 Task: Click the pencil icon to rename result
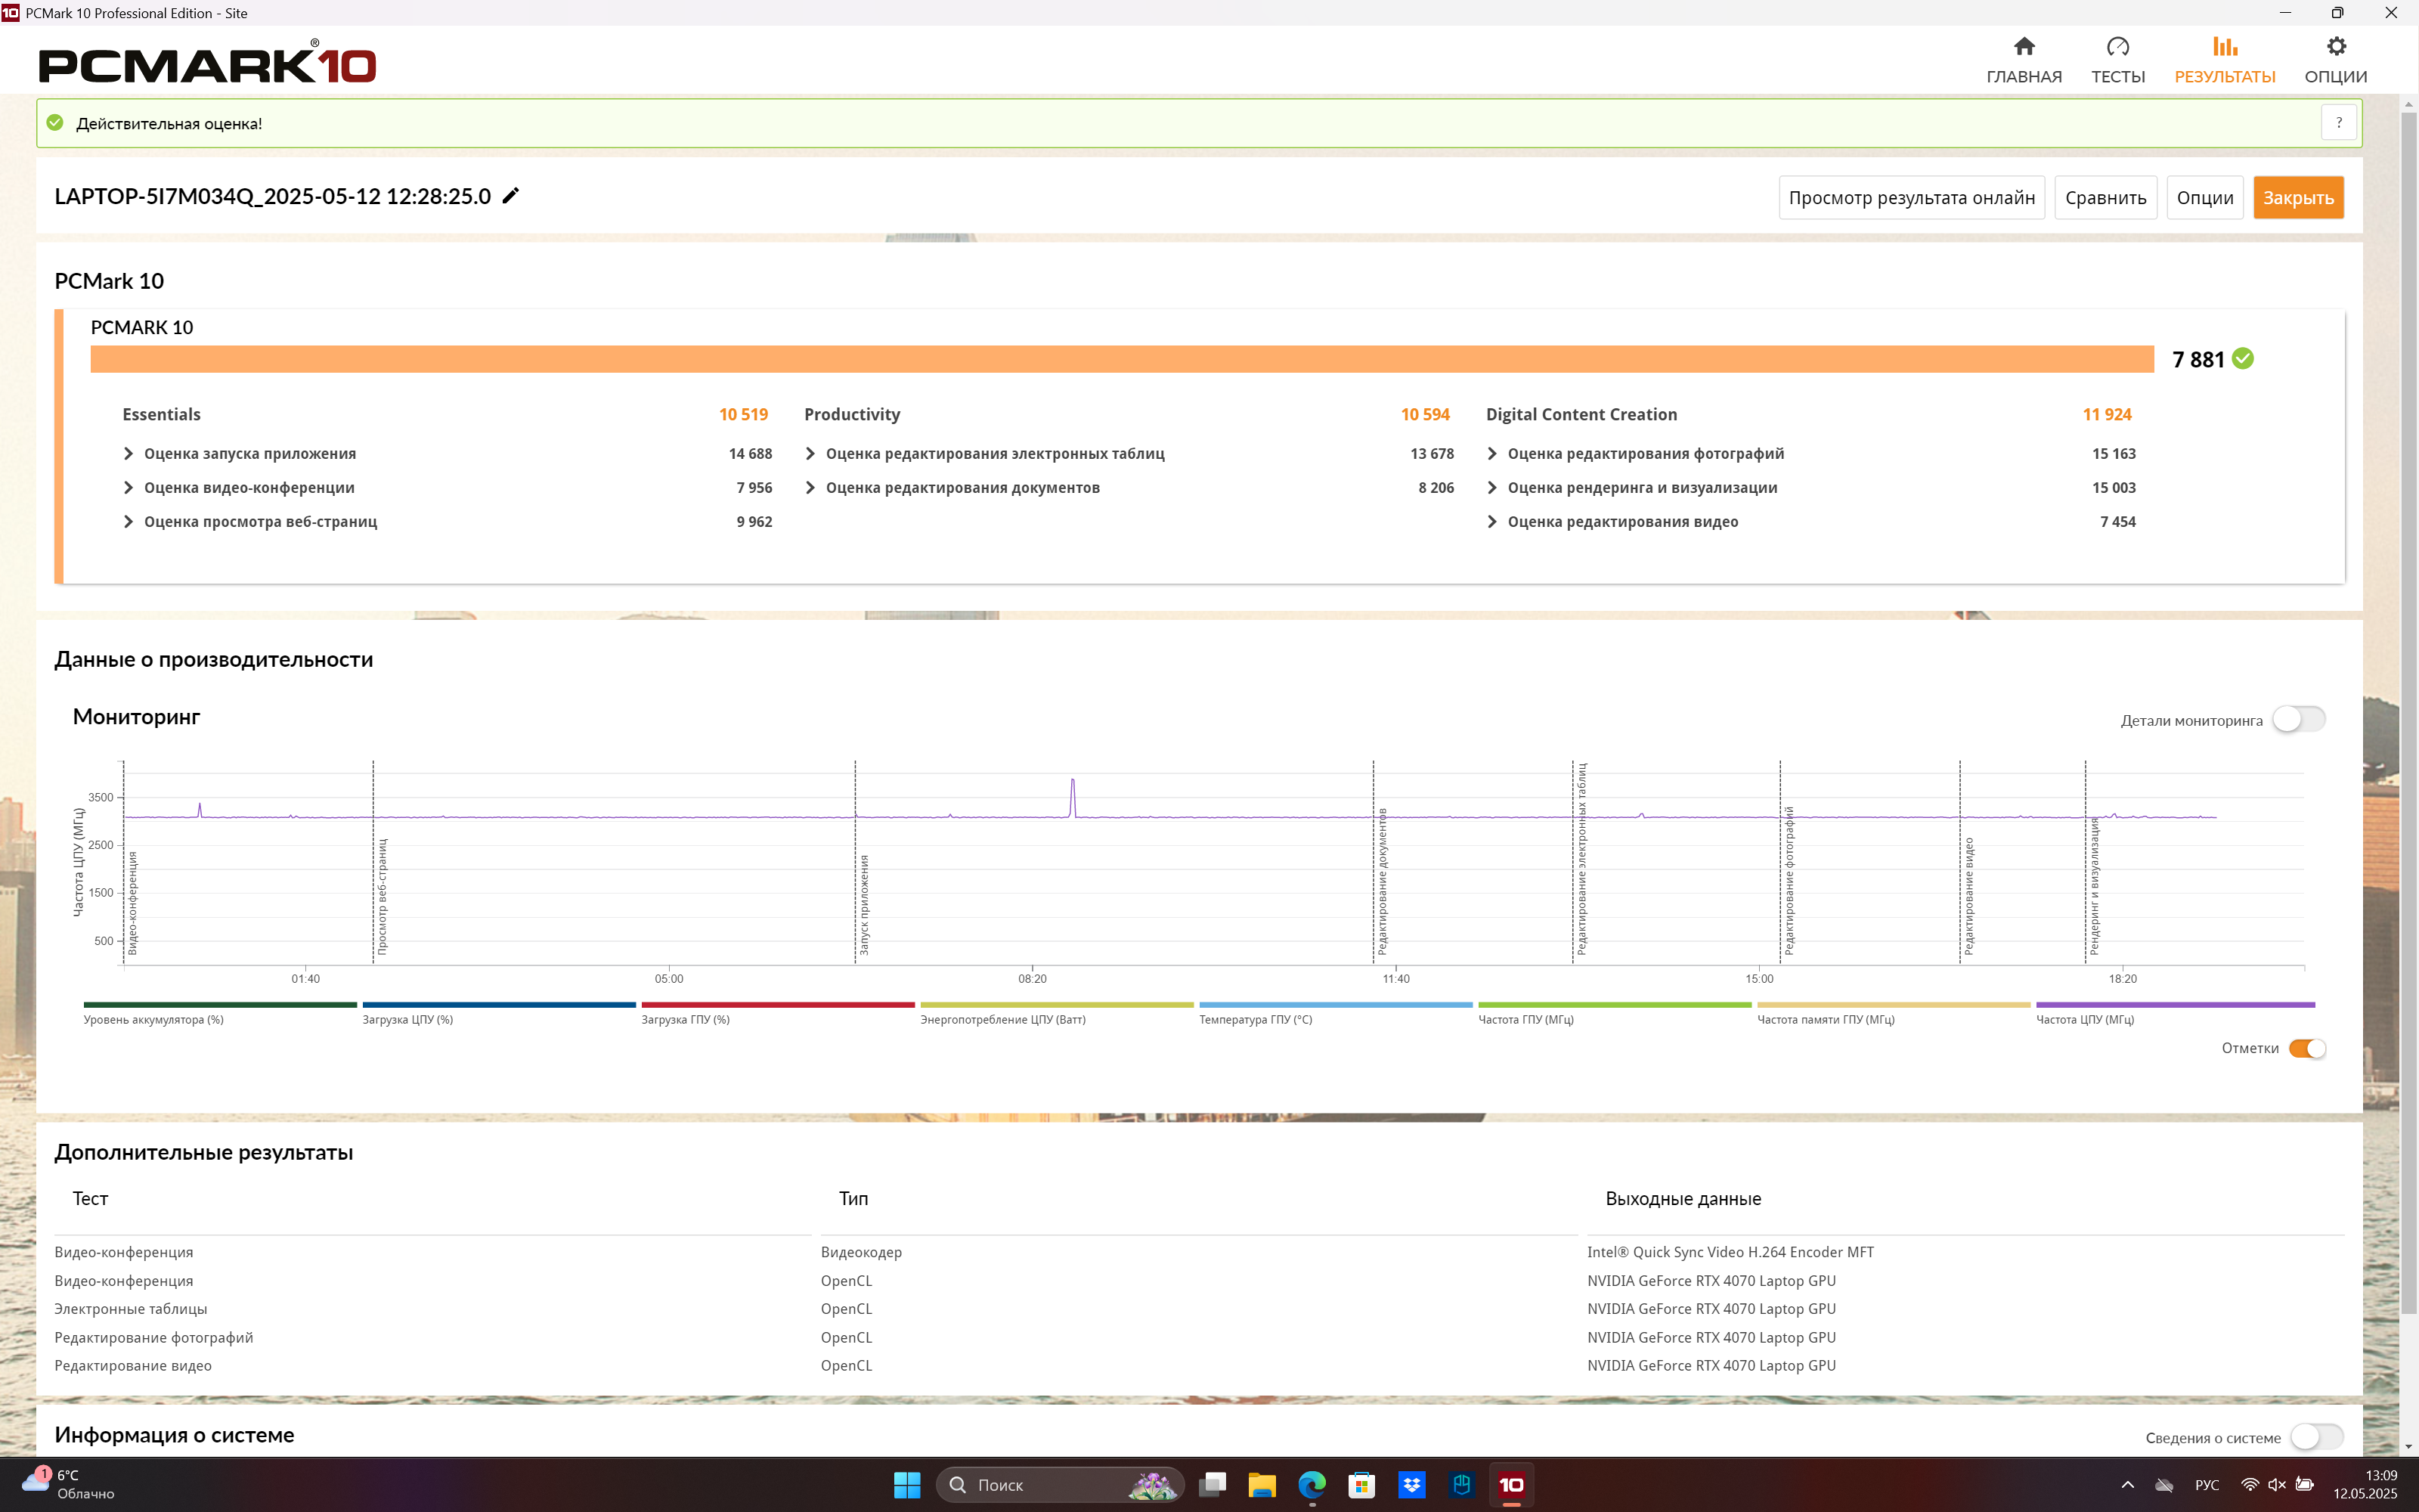click(x=511, y=195)
